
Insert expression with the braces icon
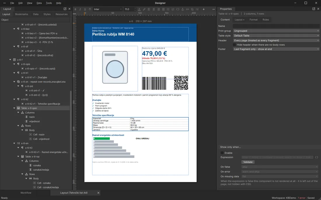pos(178,9)
